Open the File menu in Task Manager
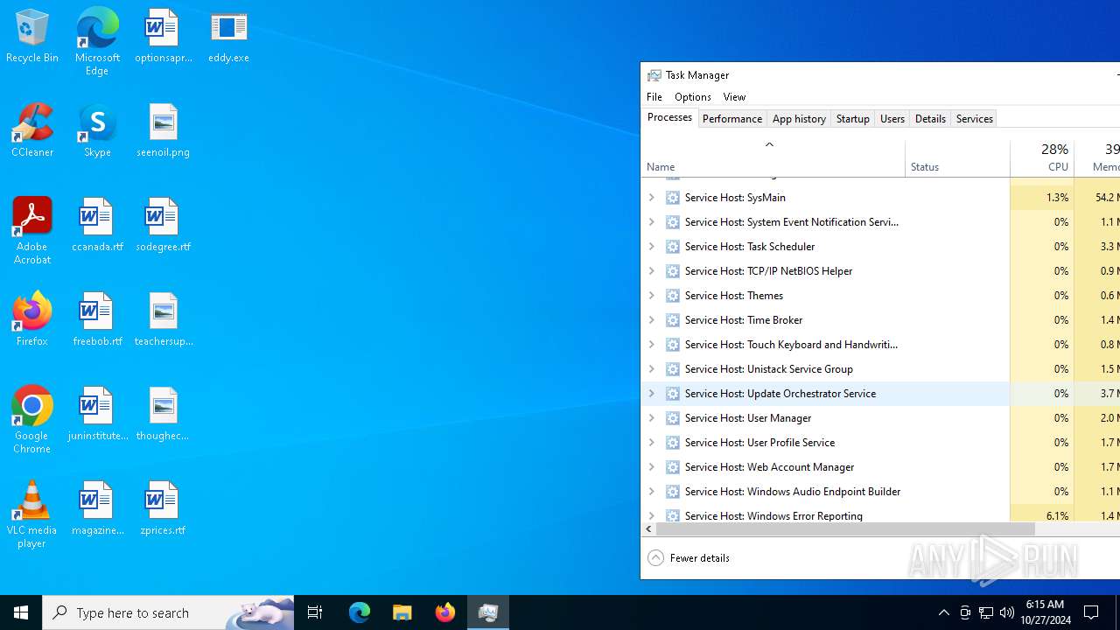 point(654,97)
